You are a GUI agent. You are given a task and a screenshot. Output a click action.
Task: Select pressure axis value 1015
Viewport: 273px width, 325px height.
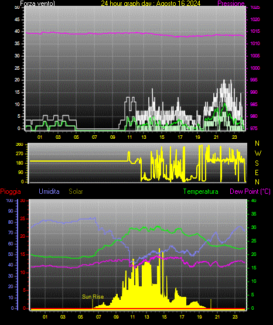pyautogui.click(x=255, y=31)
